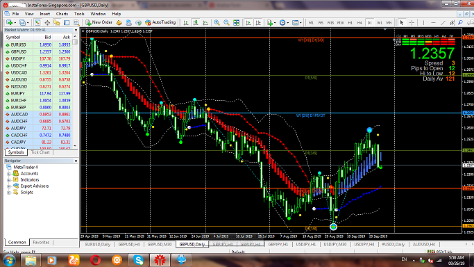474x267 pixels.
Task: Select the crosshair tool
Action: [412, 23]
